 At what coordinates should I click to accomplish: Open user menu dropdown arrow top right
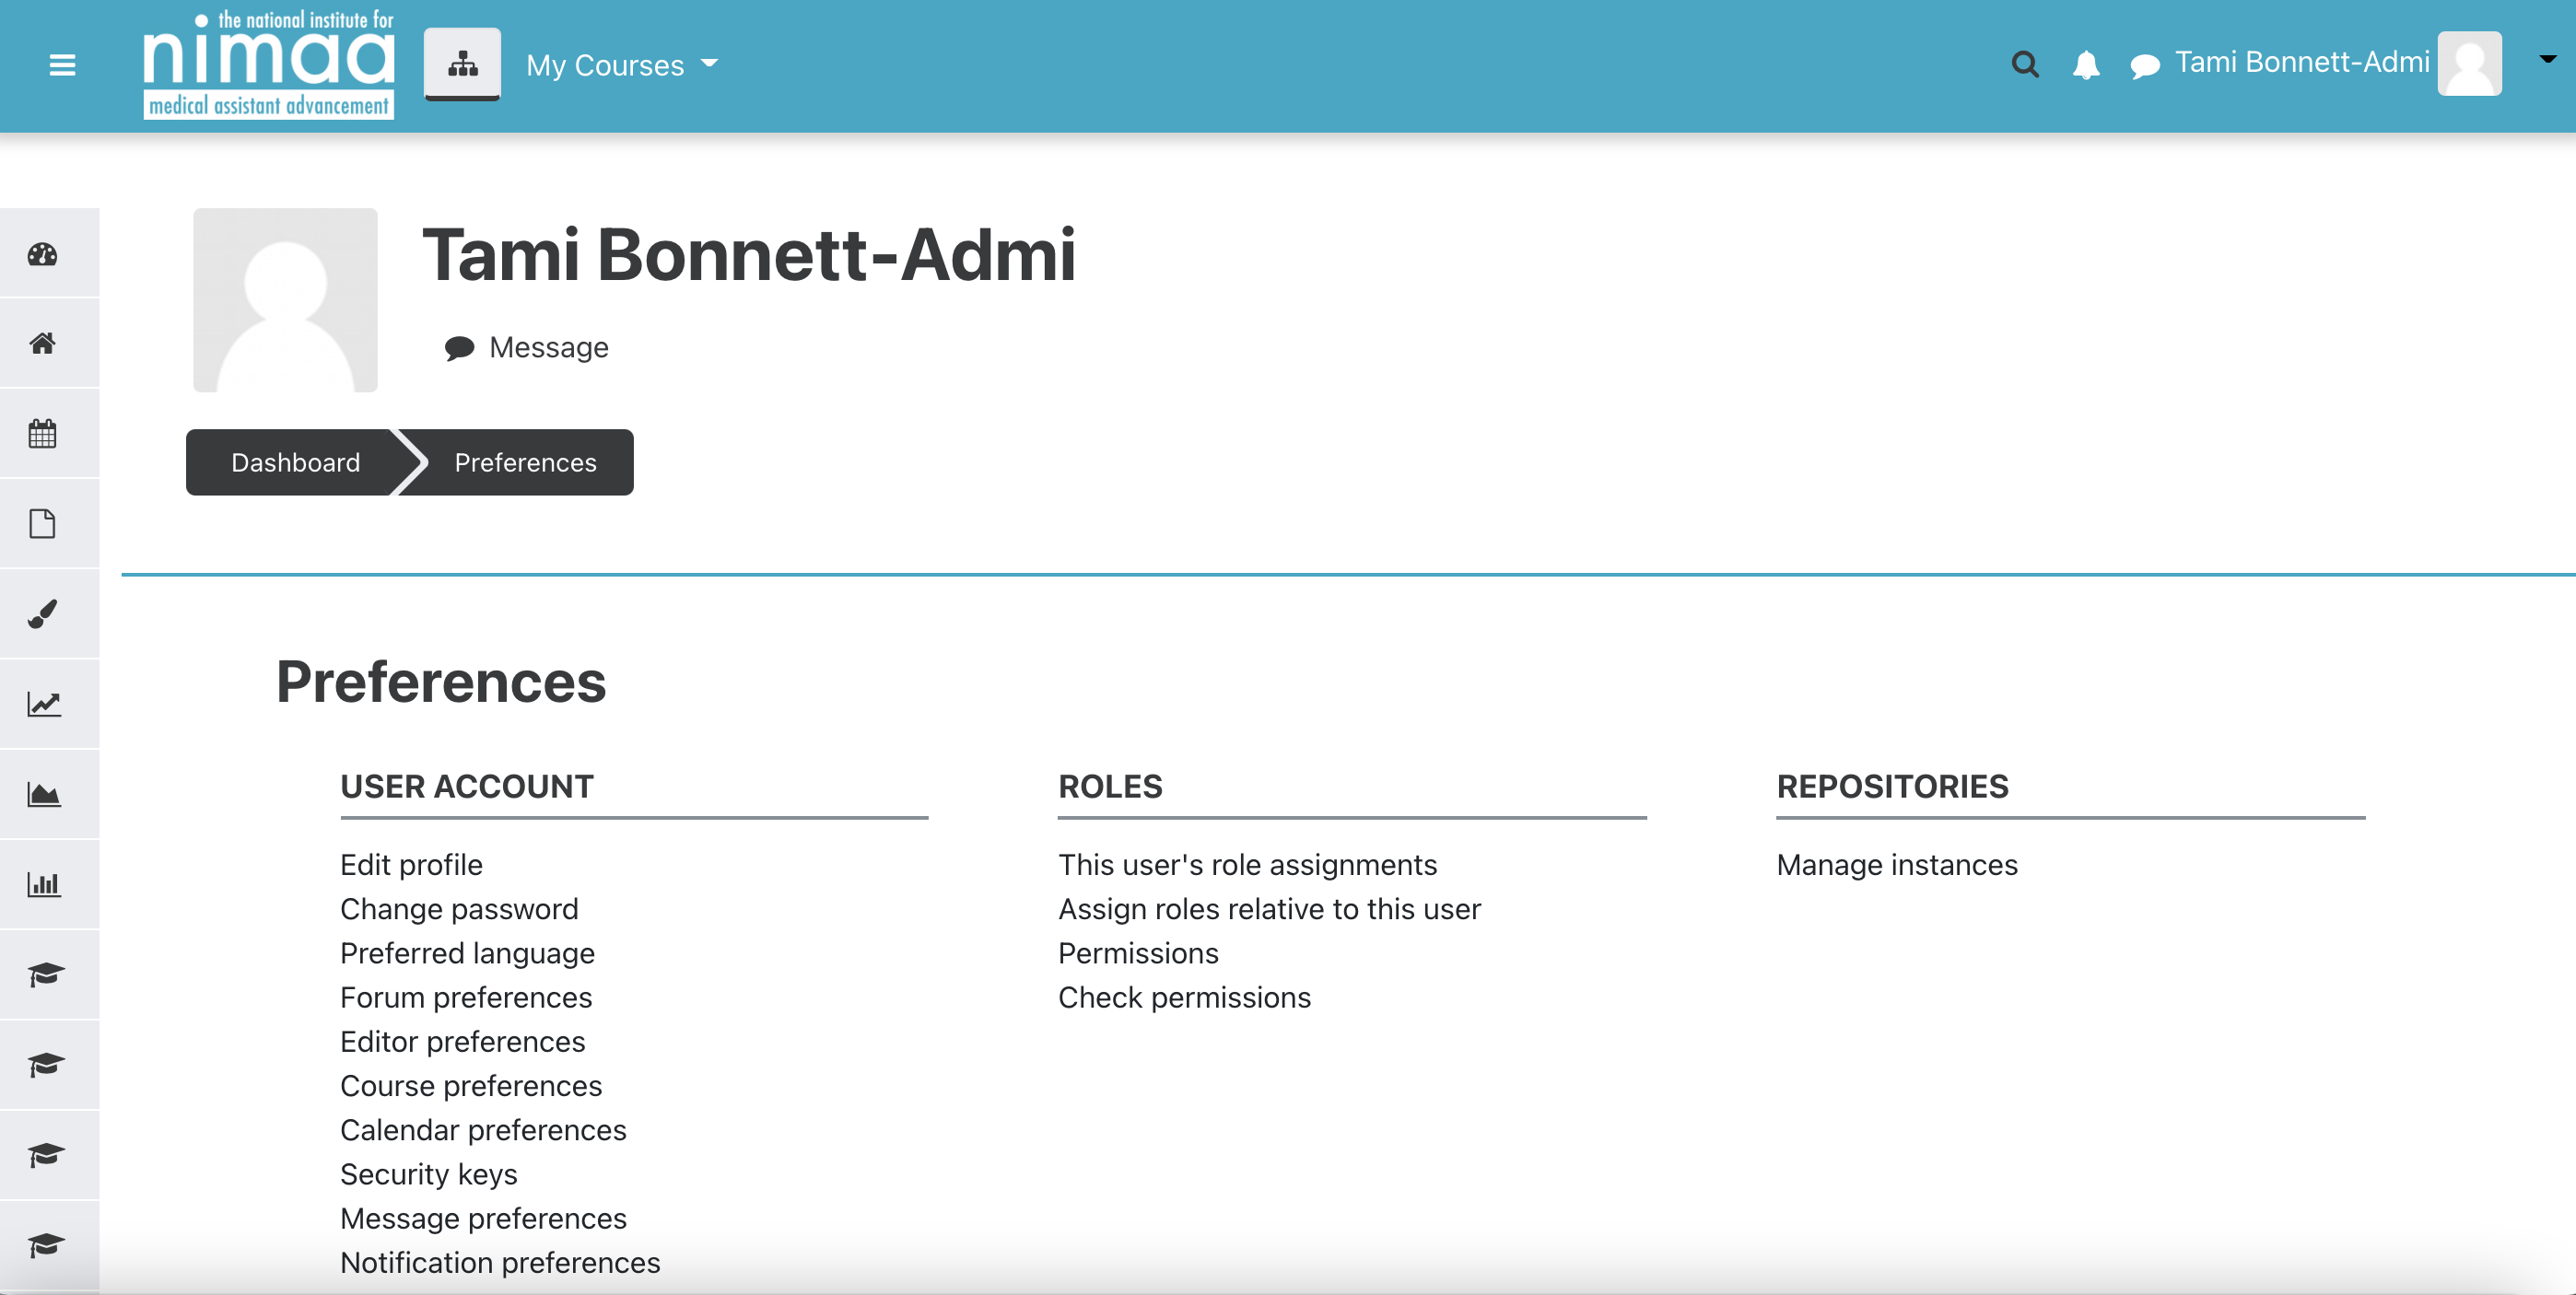pos(2547,59)
